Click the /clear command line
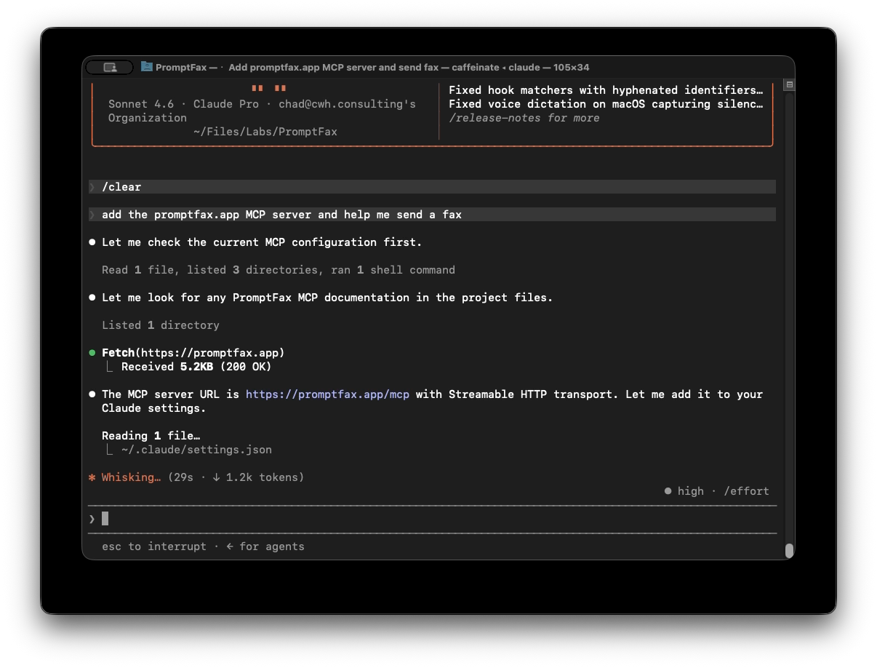This screenshot has width=877, height=668. pyautogui.click(x=432, y=187)
